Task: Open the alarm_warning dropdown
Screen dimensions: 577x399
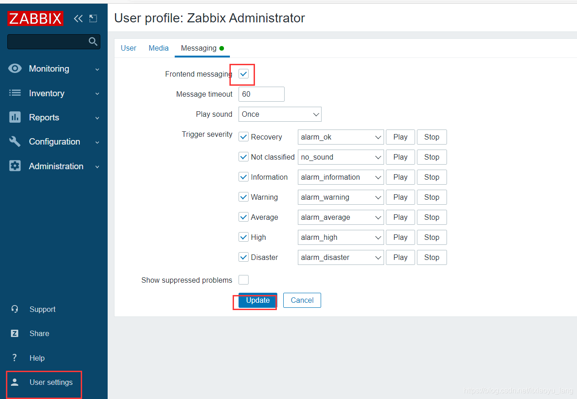Action: coord(341,197)
